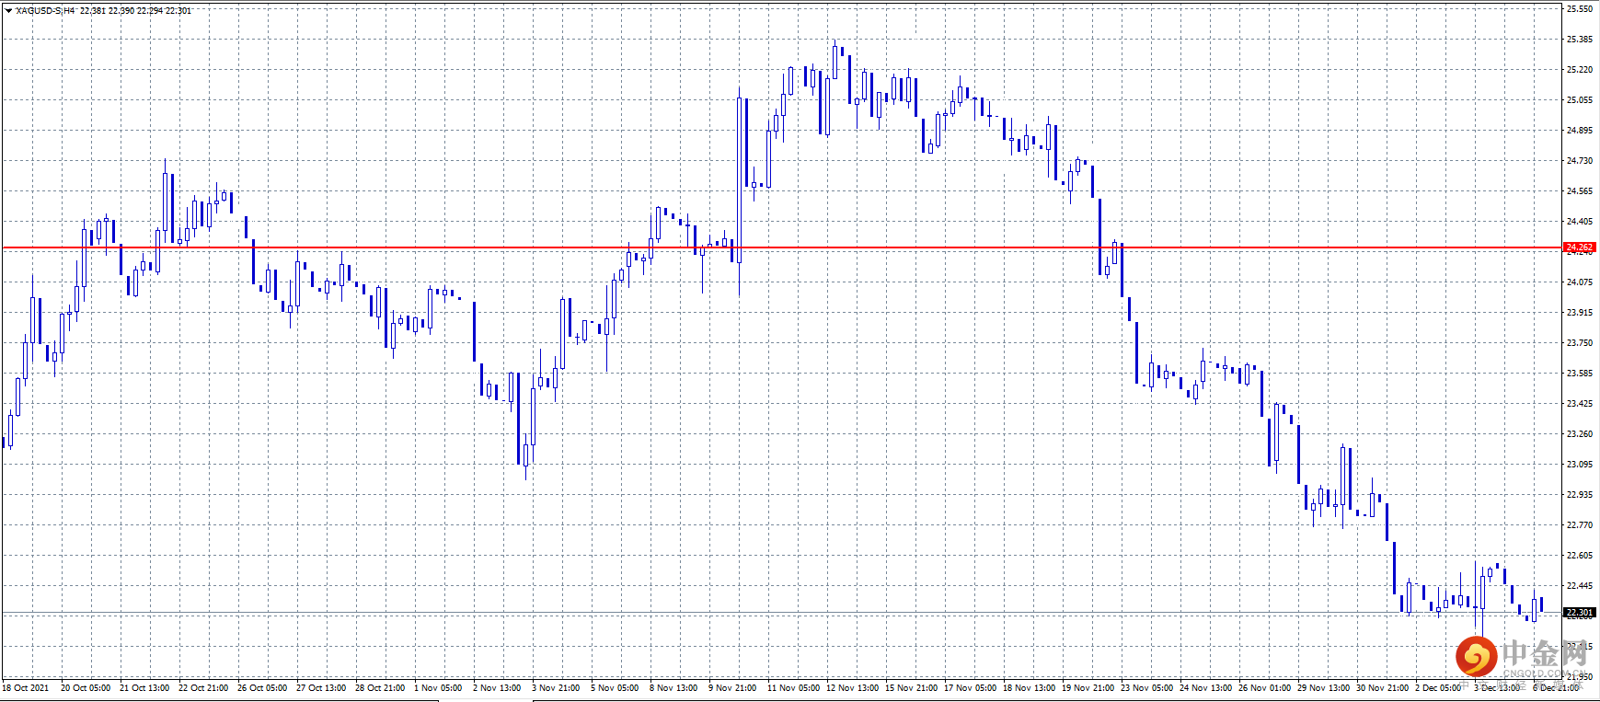The width and height of the screenshot is (1600, 702).
Task: Click the OHLC values 22.381 22.390 text
Action: click(x=108, y=11)
